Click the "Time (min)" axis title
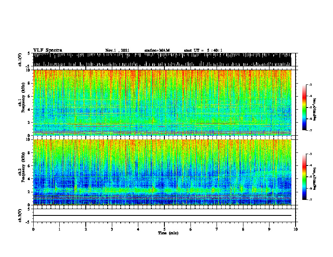 click(x=168, y=233)
